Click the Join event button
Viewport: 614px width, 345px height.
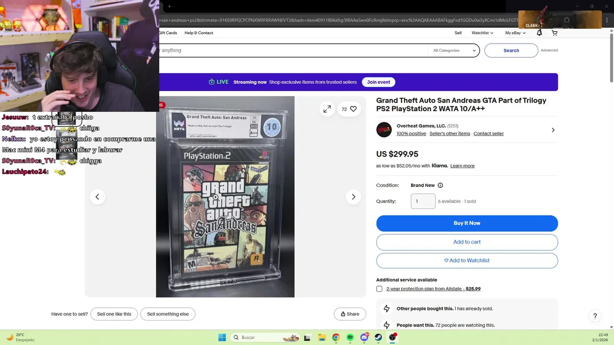click(378, 82)
